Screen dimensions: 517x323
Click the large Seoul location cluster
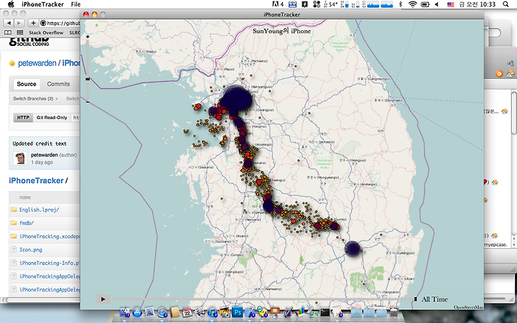[236, 98]
